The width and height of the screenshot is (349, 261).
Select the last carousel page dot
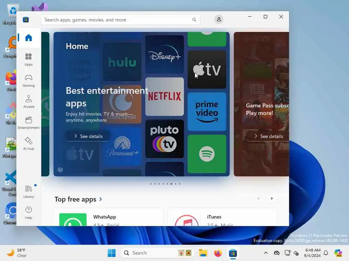point(180,184)
